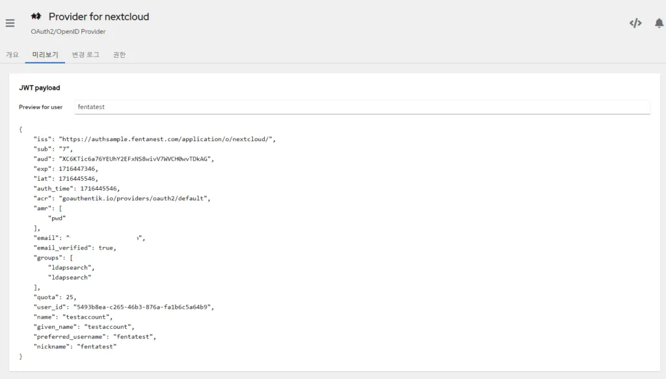Click the OAuth2/OpenID Provider subtitle
The image size is (666, 379).
(68, 31)
